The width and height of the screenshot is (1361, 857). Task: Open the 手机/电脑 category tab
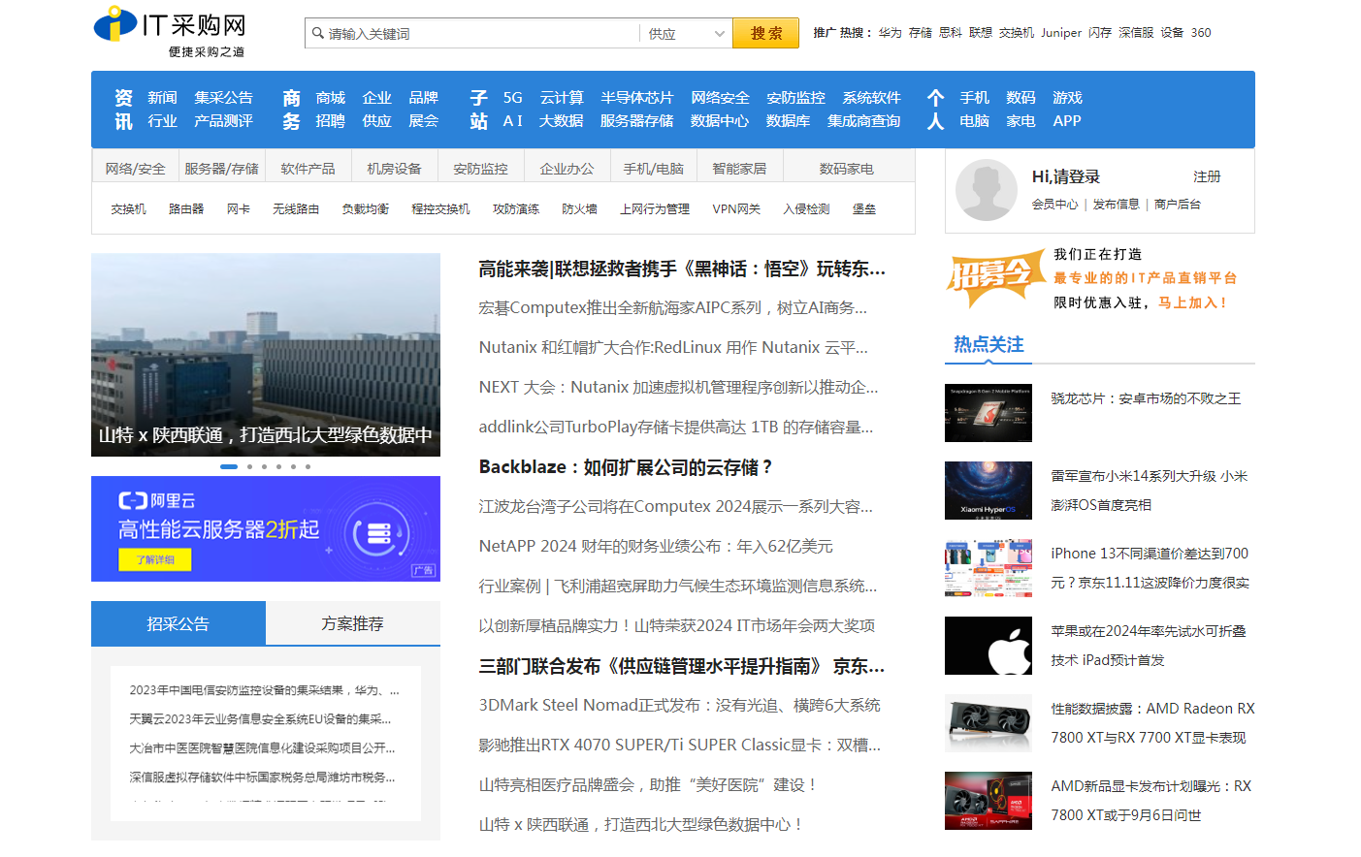(653, 168)
